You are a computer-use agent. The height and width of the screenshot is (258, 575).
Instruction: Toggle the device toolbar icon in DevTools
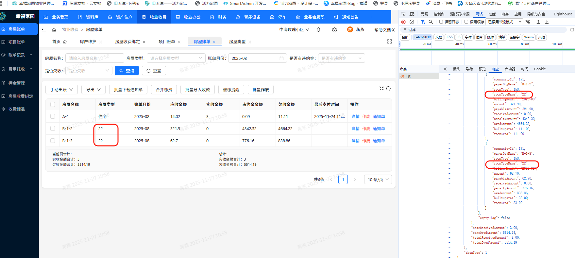tap(412, 14)
